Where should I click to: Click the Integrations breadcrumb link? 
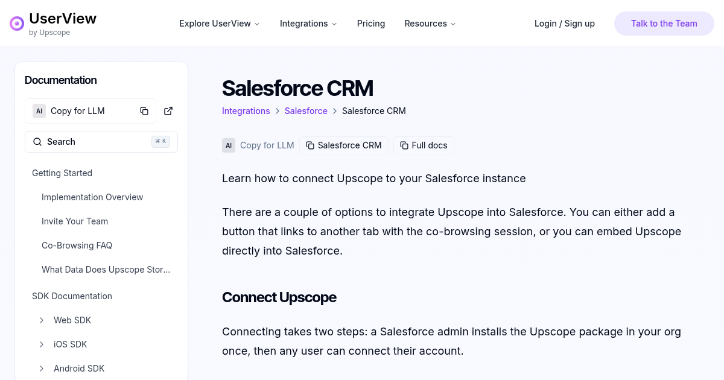[246, 111]
